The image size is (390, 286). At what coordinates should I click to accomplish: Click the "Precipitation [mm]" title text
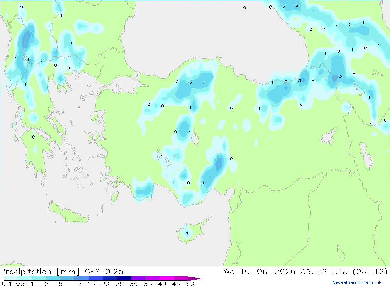(40, 272)
